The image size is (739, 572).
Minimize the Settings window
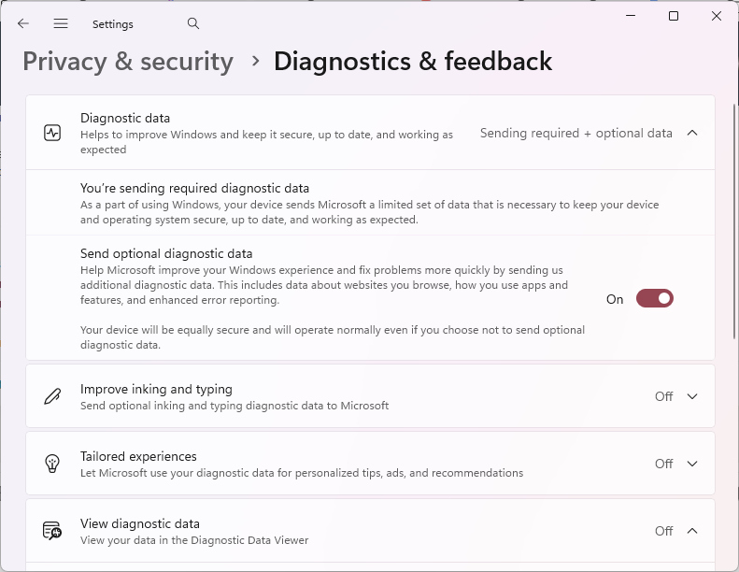[x=631, y=16]
